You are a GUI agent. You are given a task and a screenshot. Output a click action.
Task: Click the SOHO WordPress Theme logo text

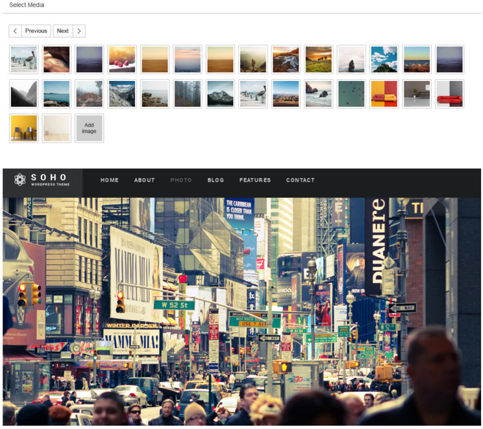point(50,180)
